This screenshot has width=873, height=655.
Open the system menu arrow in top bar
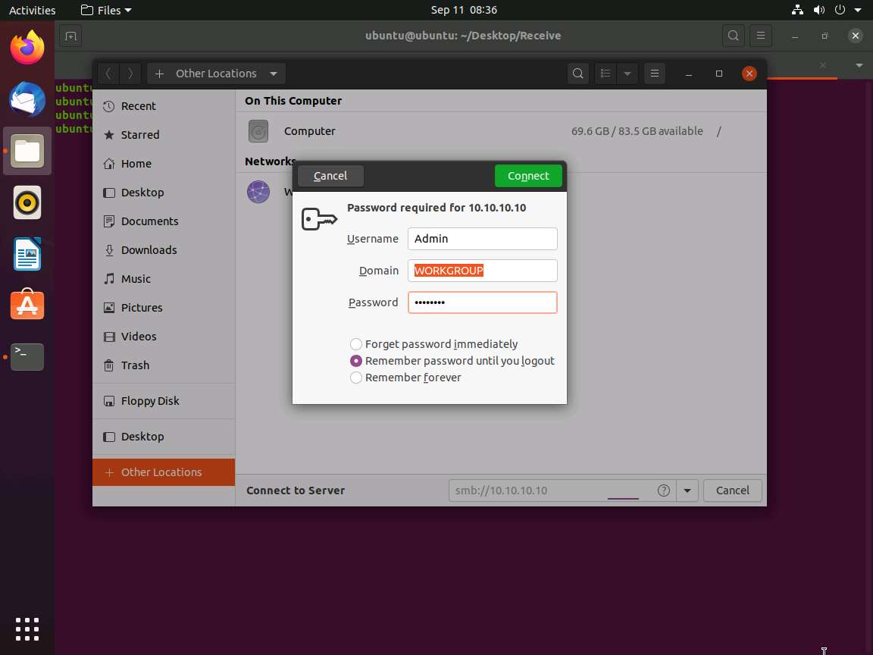pos(858,10)
